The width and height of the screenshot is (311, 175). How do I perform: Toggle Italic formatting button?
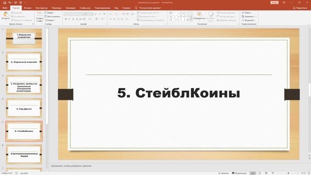[69, 19]
